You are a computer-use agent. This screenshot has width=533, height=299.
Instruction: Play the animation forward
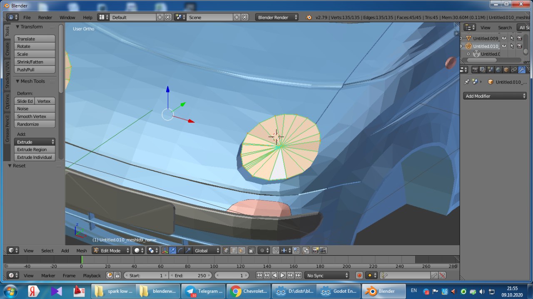282,275
